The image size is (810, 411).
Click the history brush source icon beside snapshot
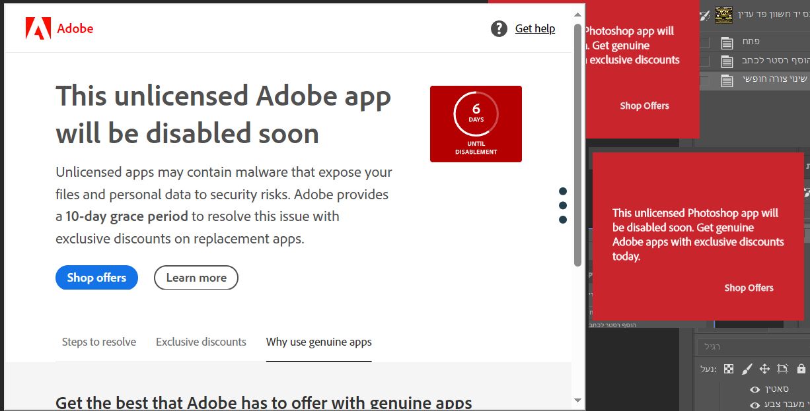705,15
